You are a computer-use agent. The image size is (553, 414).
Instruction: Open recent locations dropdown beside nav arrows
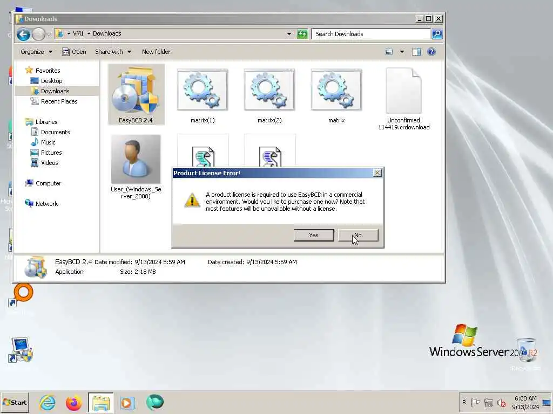49,34
